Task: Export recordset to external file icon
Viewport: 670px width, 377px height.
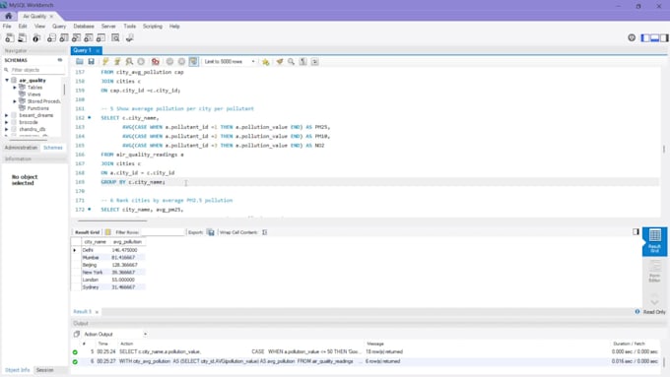Action: (x=211, y=232)
